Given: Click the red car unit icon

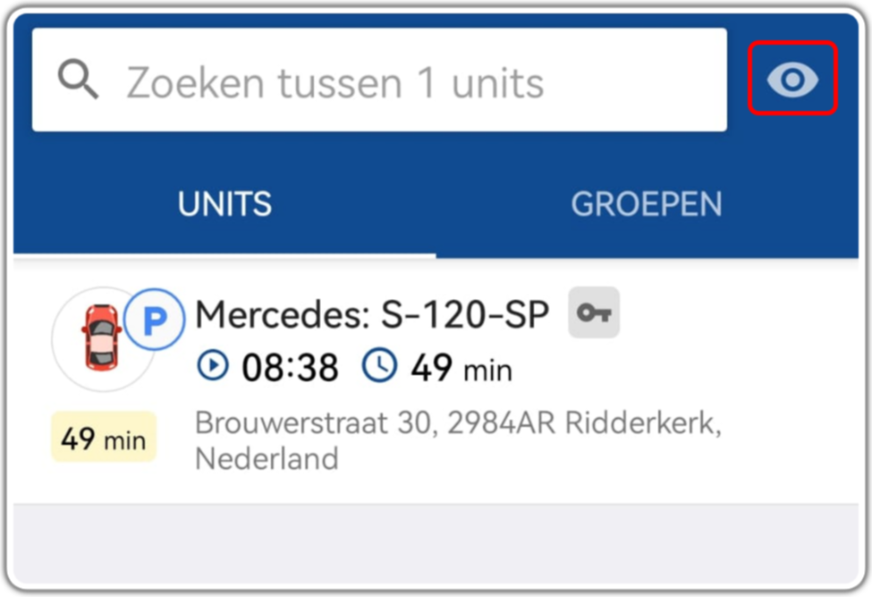Looking at the screenshot, I should (x=102, y=337).
